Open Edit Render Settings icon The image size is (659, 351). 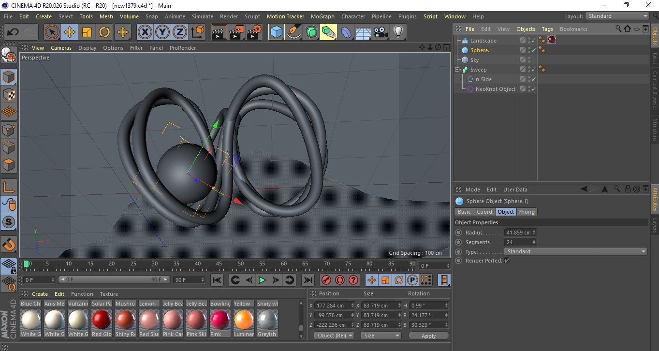(254, 32)
